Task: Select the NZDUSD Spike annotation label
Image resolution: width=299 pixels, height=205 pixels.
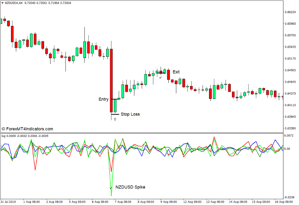Action: [130, 187]
